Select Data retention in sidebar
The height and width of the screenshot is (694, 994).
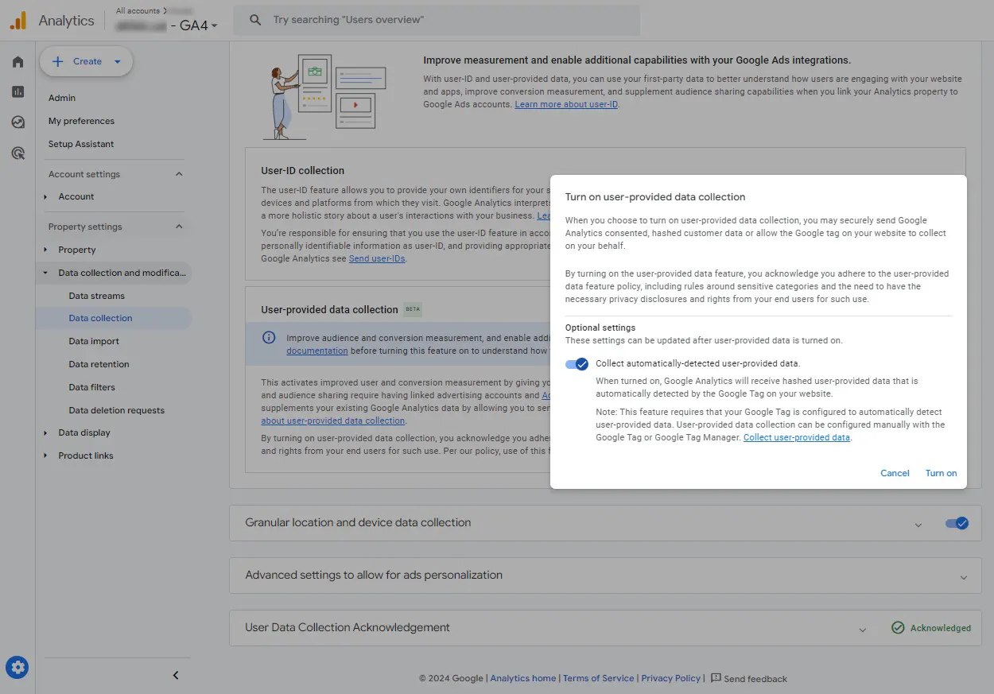pyautogui.click(x=99, y=364)
